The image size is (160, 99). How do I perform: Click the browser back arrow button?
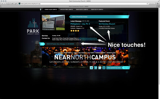click(2, 4)
